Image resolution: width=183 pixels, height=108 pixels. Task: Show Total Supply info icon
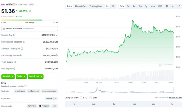click(15, 62)
